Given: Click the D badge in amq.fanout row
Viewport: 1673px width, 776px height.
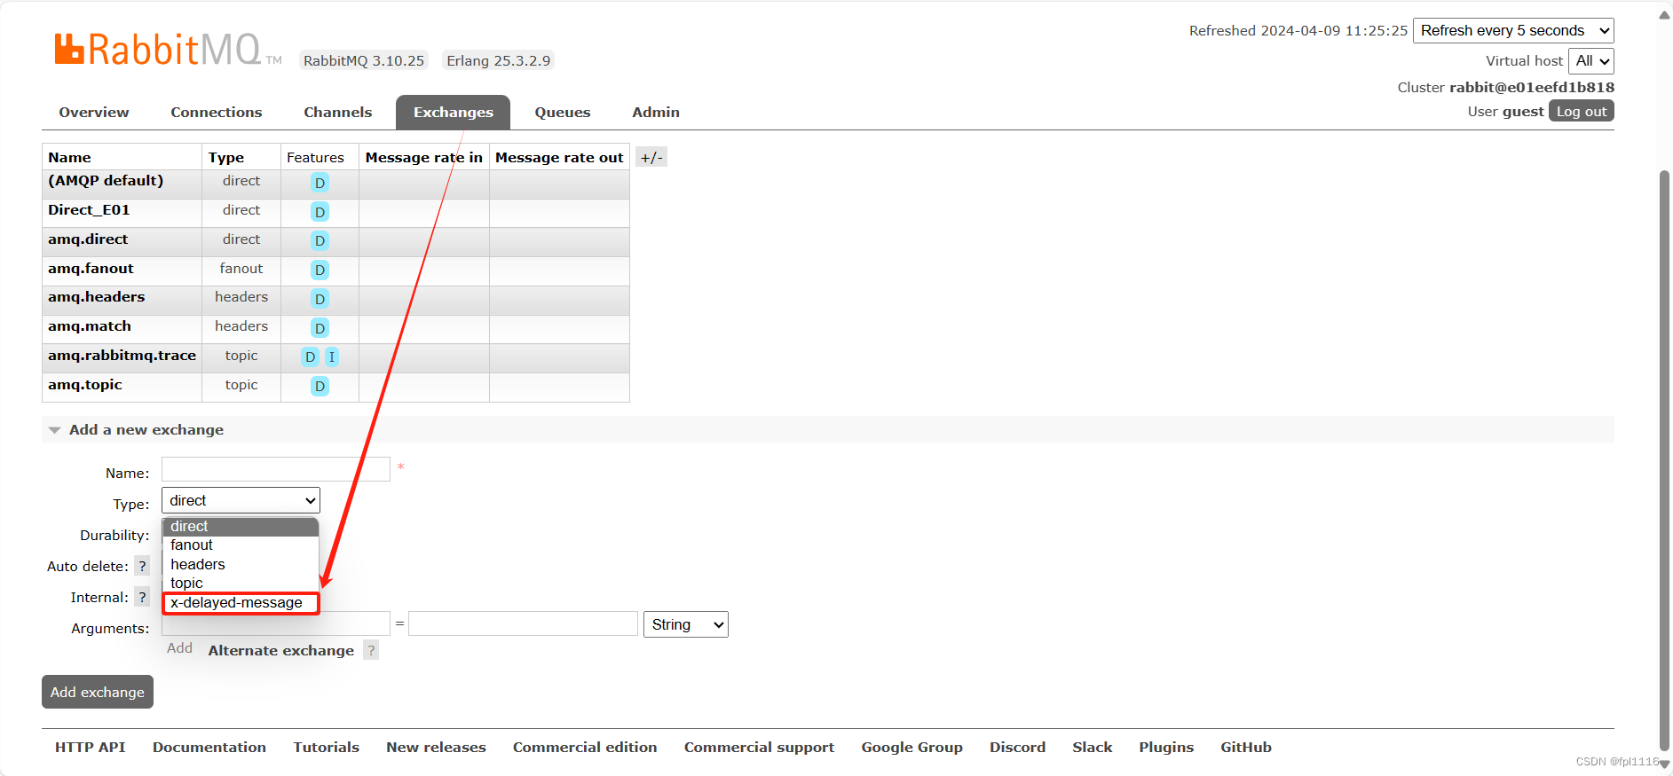Looking at the screenshot, I should pyautogui.click(x=320, y=270).
